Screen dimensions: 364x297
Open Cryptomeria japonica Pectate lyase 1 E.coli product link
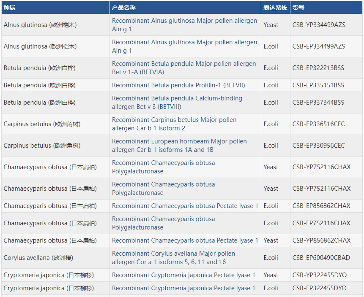point(183,288)
